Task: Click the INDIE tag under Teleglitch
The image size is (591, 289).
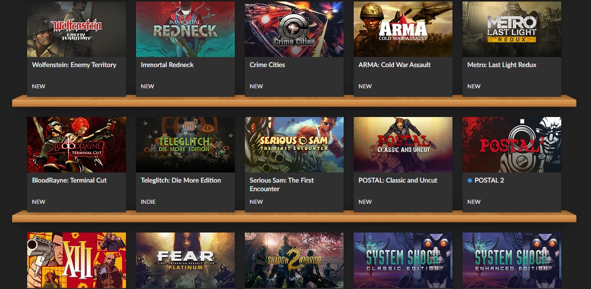Action: [x=148, y=201]
